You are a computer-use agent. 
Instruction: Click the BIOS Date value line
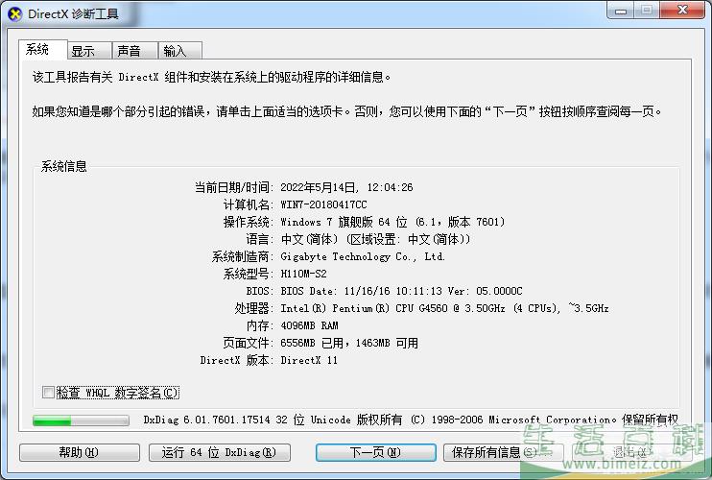pyautogui.click(x=401, y=291)
